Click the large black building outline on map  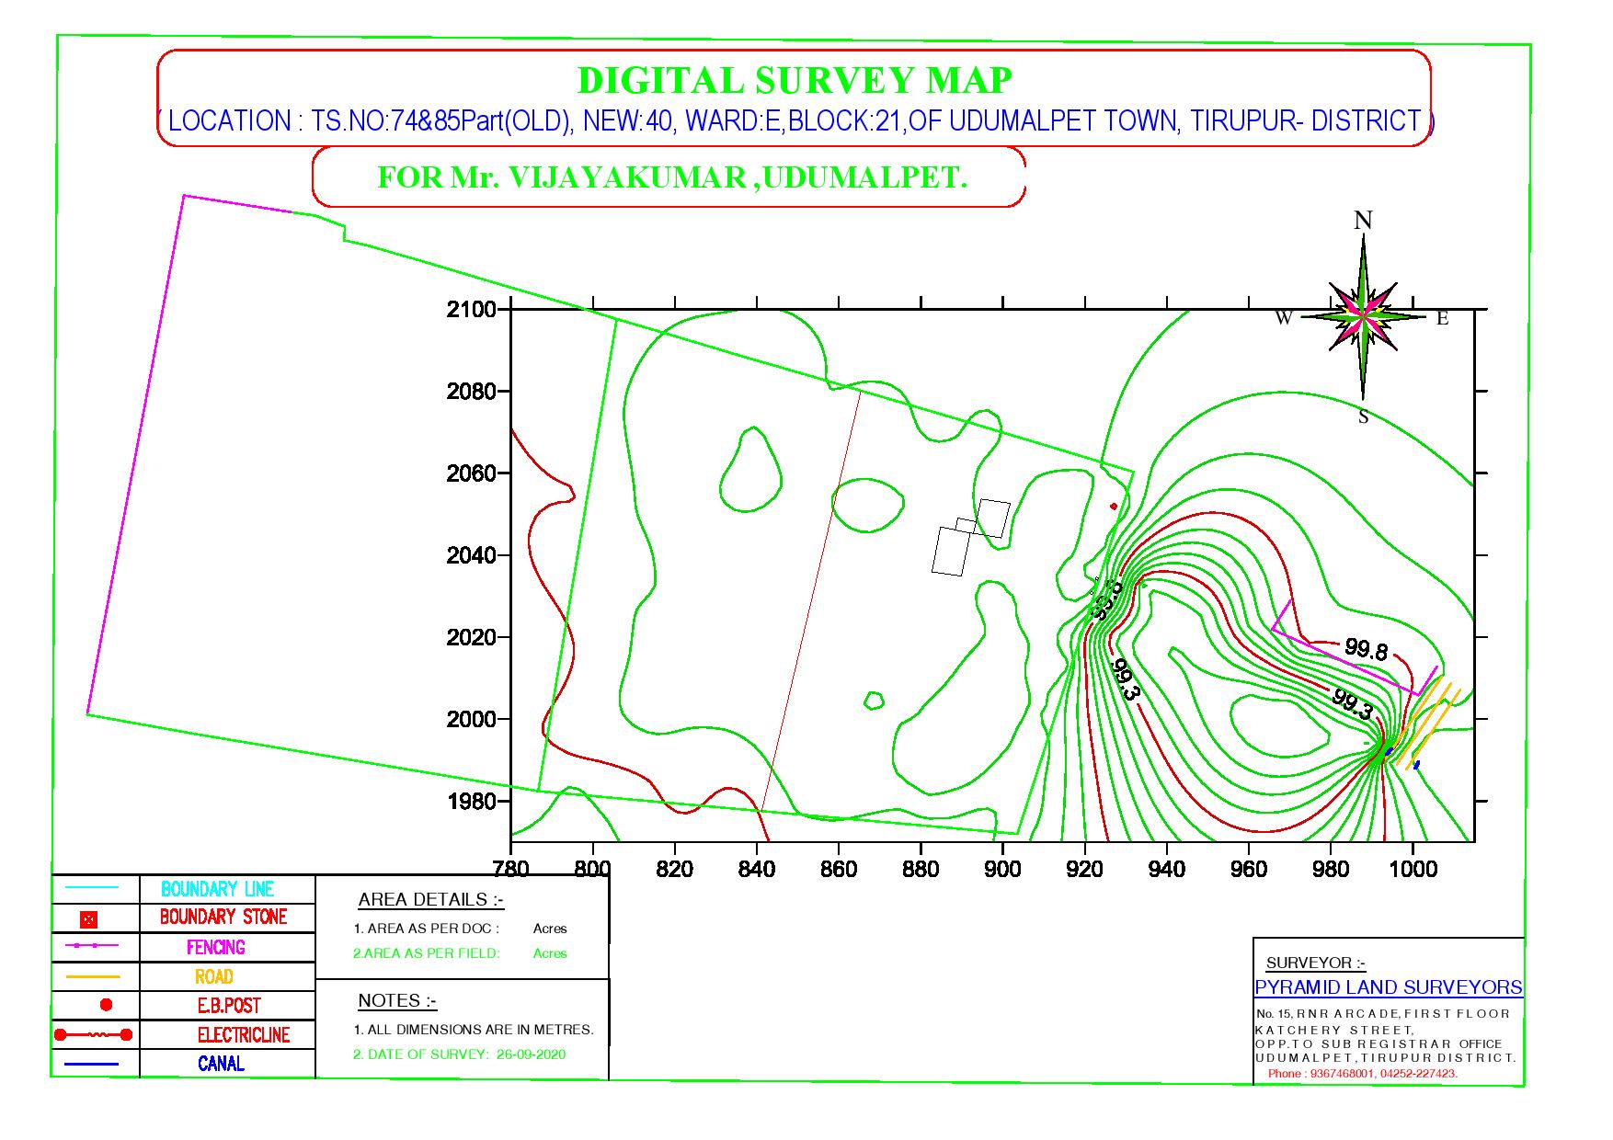click(951, 552)
